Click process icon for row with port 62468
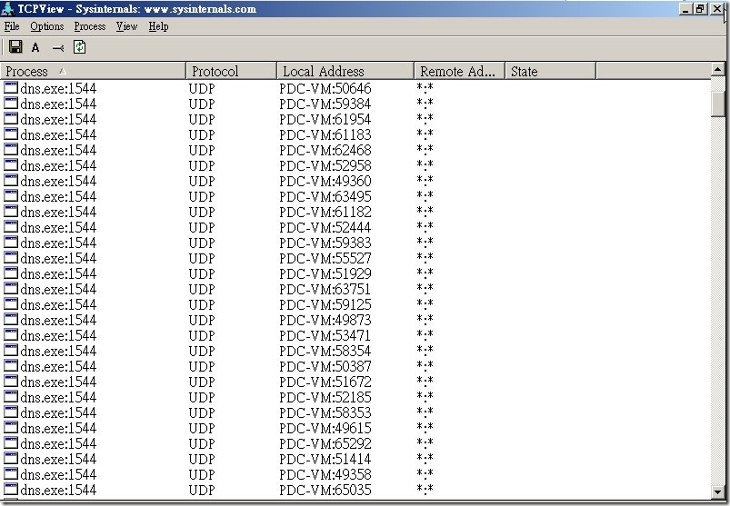 pyautogui.click(x=11, y=149)
